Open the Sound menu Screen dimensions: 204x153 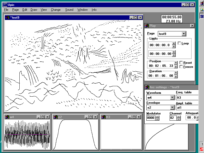click(69, 10)
